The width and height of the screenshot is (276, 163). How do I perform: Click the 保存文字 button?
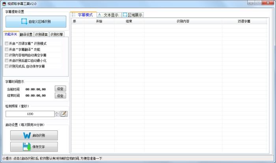(34, 147)
